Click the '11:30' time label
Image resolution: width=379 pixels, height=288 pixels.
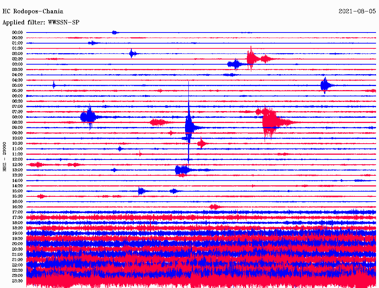coord(17,154)
